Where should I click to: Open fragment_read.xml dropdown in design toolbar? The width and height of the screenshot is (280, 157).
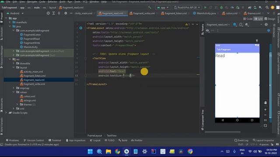(x=218, y=25)
